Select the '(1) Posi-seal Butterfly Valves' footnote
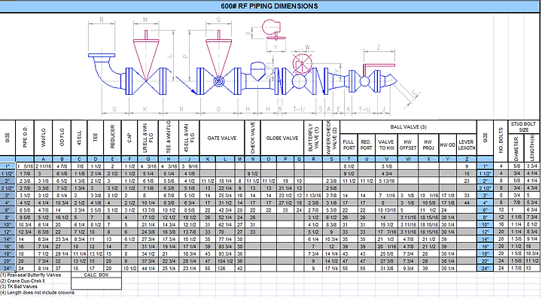This screenshot has height=298, width=542. point(31,275)
